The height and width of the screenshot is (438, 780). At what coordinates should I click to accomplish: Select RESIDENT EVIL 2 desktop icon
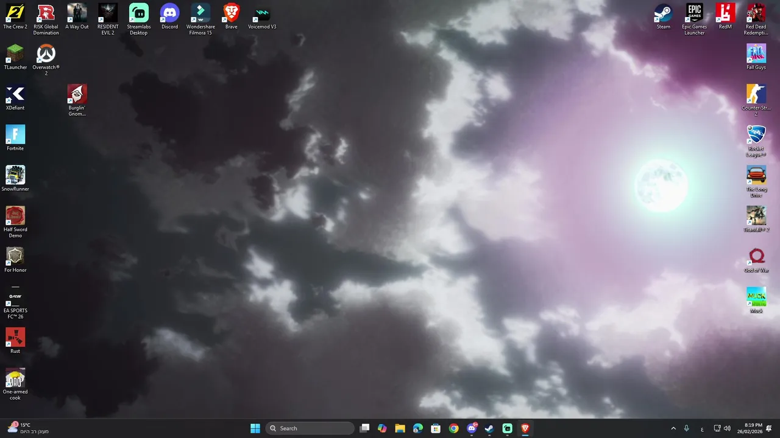tap(108, 19)
